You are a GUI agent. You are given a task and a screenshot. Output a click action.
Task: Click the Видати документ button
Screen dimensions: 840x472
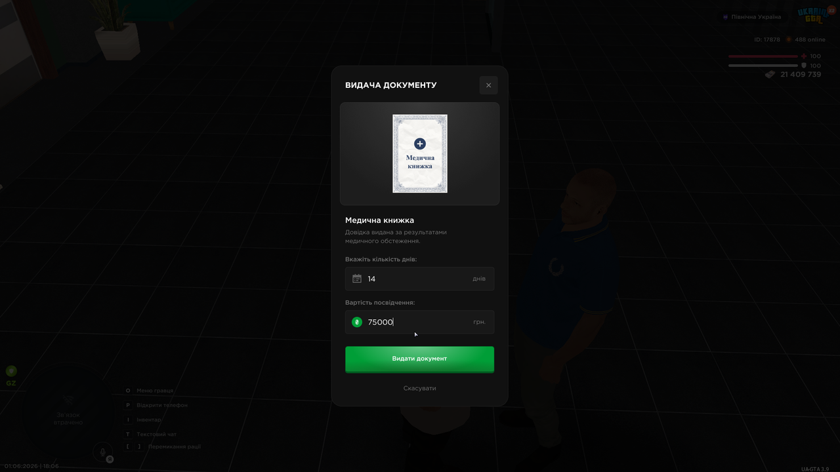(420, 359)
